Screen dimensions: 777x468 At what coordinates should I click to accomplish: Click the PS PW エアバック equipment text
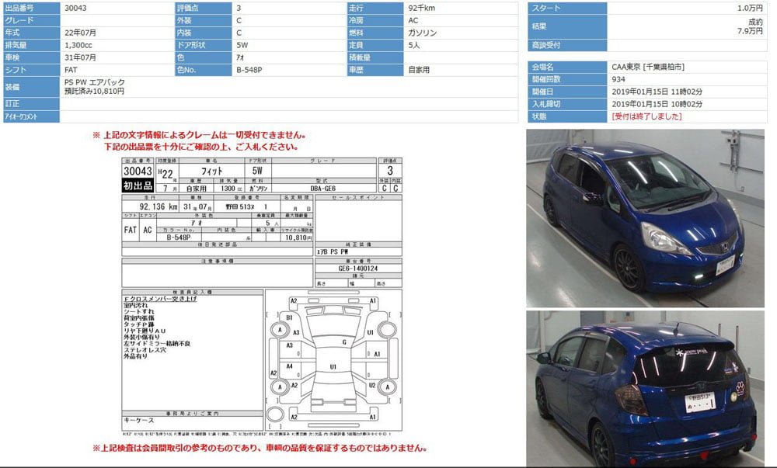point(95,82)
